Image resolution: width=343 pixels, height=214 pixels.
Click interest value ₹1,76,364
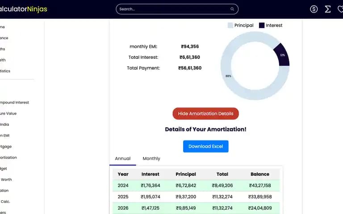click(x=150, y=185)
